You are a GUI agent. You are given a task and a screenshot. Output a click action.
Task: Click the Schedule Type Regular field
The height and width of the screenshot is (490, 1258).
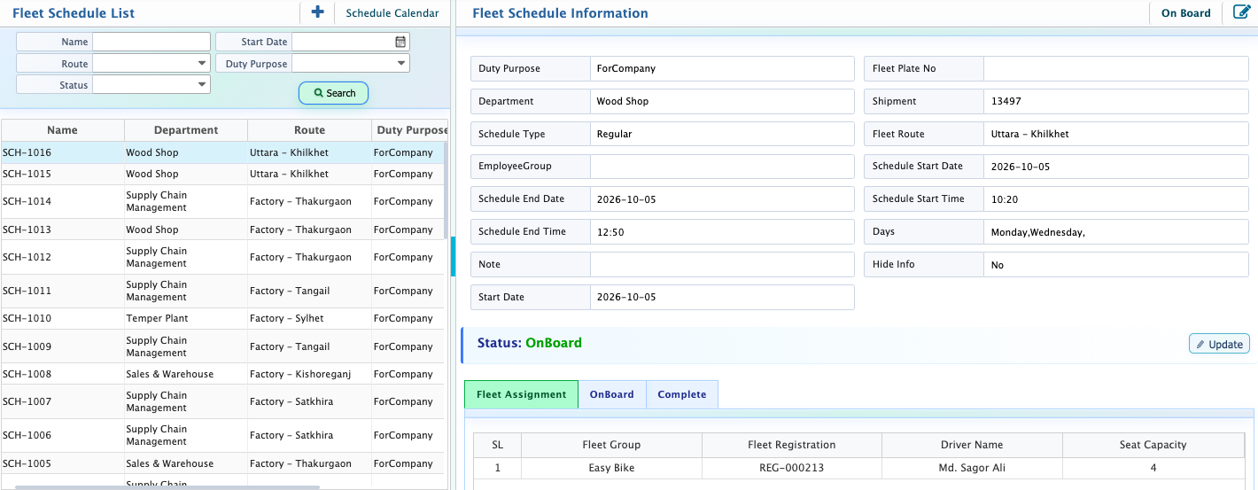tap(722, 134)
